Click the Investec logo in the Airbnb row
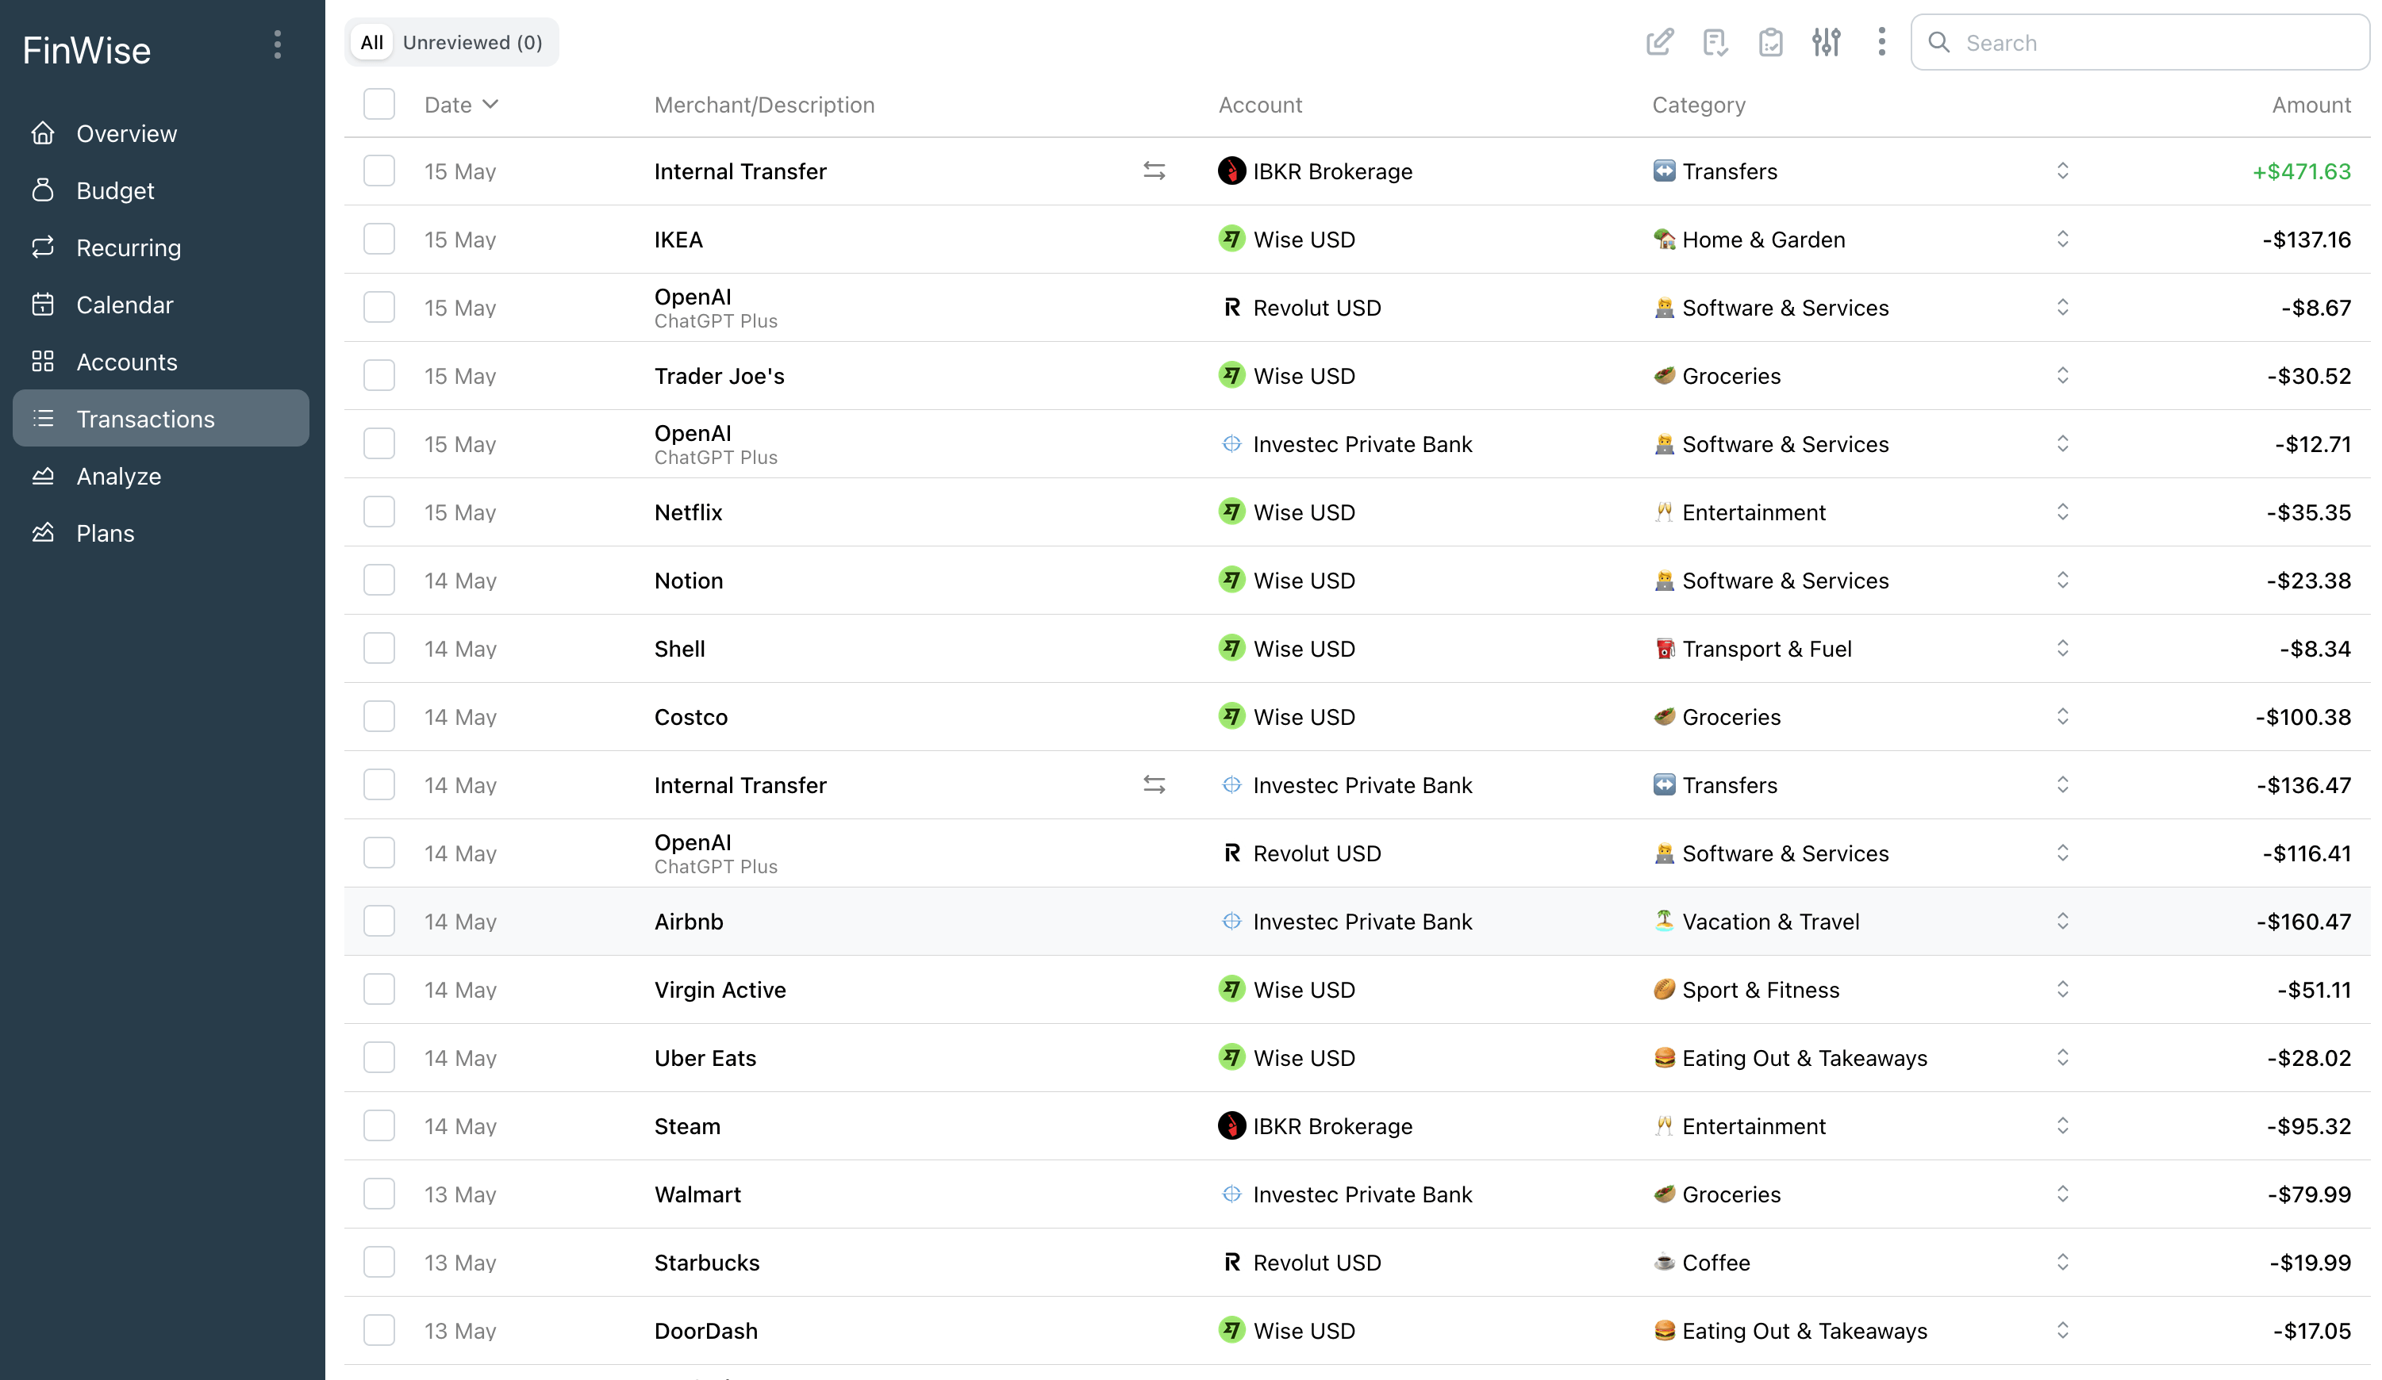Screen dimensions: 2382x1380 pos(1231,921)
